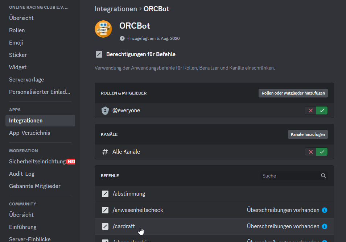Open the /abstimmung command entry
Image resolution: width=346 pixels, height=242 pixels.
coord(129,194)
